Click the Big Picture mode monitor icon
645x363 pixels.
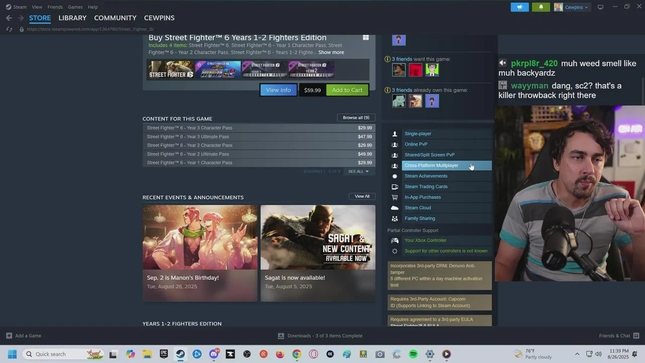tap(600, 7)
